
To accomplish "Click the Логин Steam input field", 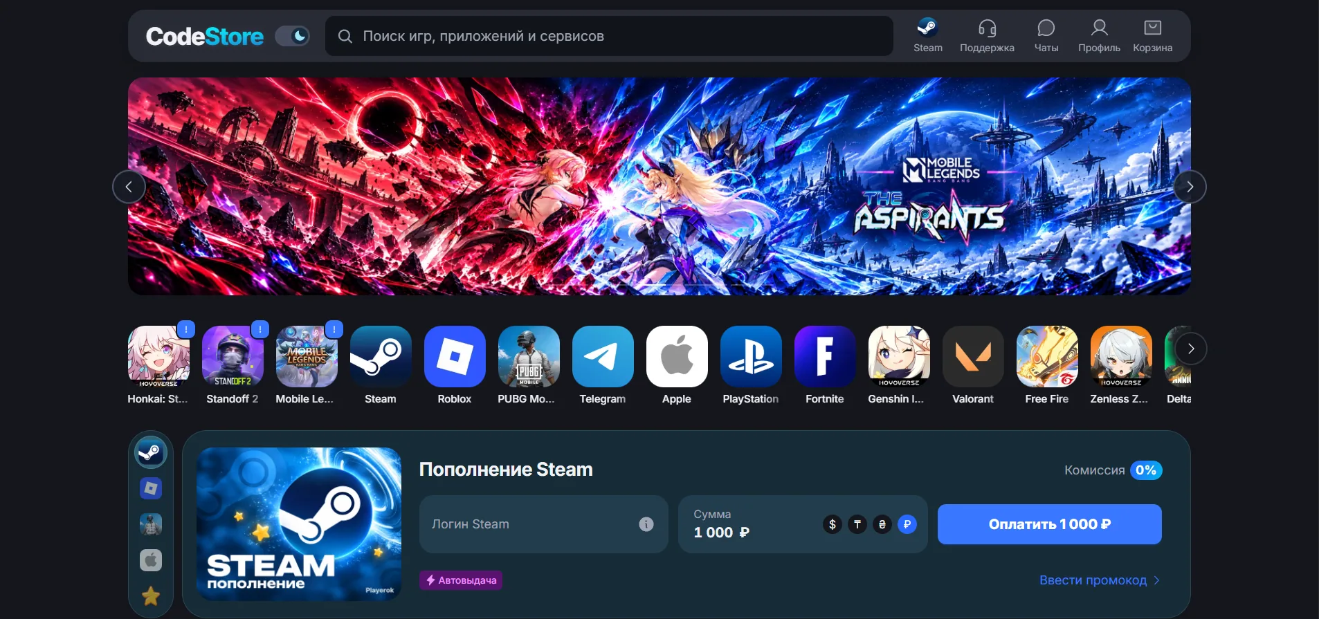I will click(x=543, y=524).
